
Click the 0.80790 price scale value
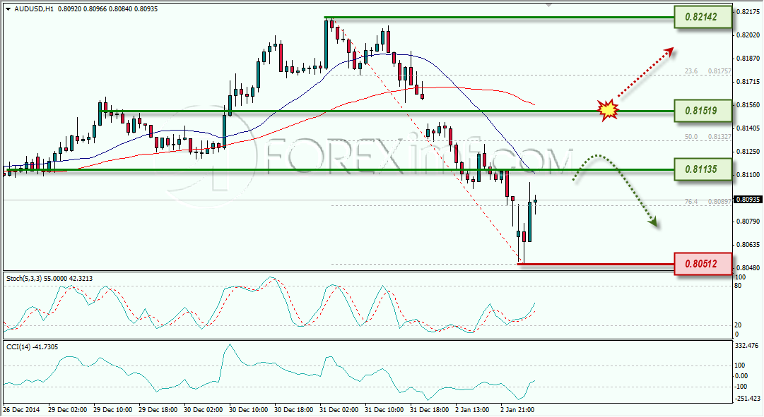(x=748, y=222)
